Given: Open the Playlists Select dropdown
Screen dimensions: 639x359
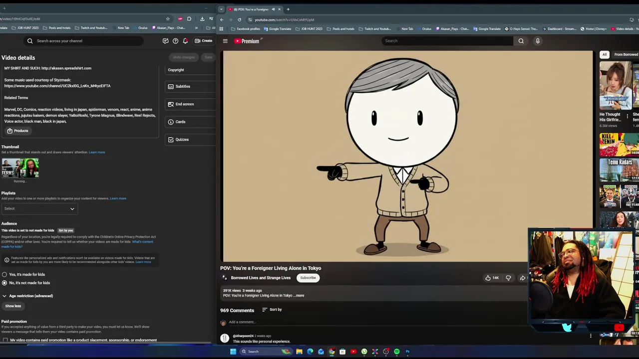Looking at the screenshot, I should [x=39, y=209].
